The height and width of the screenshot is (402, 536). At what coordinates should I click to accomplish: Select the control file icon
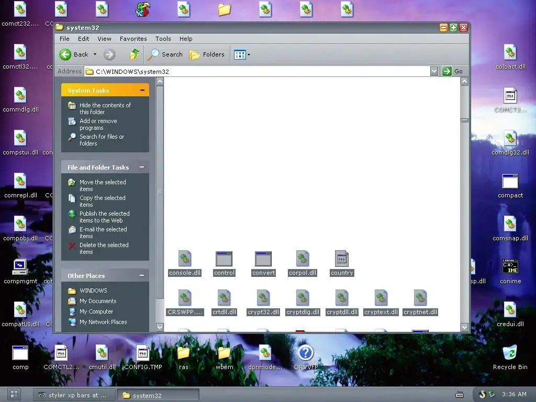pos(224,259)
